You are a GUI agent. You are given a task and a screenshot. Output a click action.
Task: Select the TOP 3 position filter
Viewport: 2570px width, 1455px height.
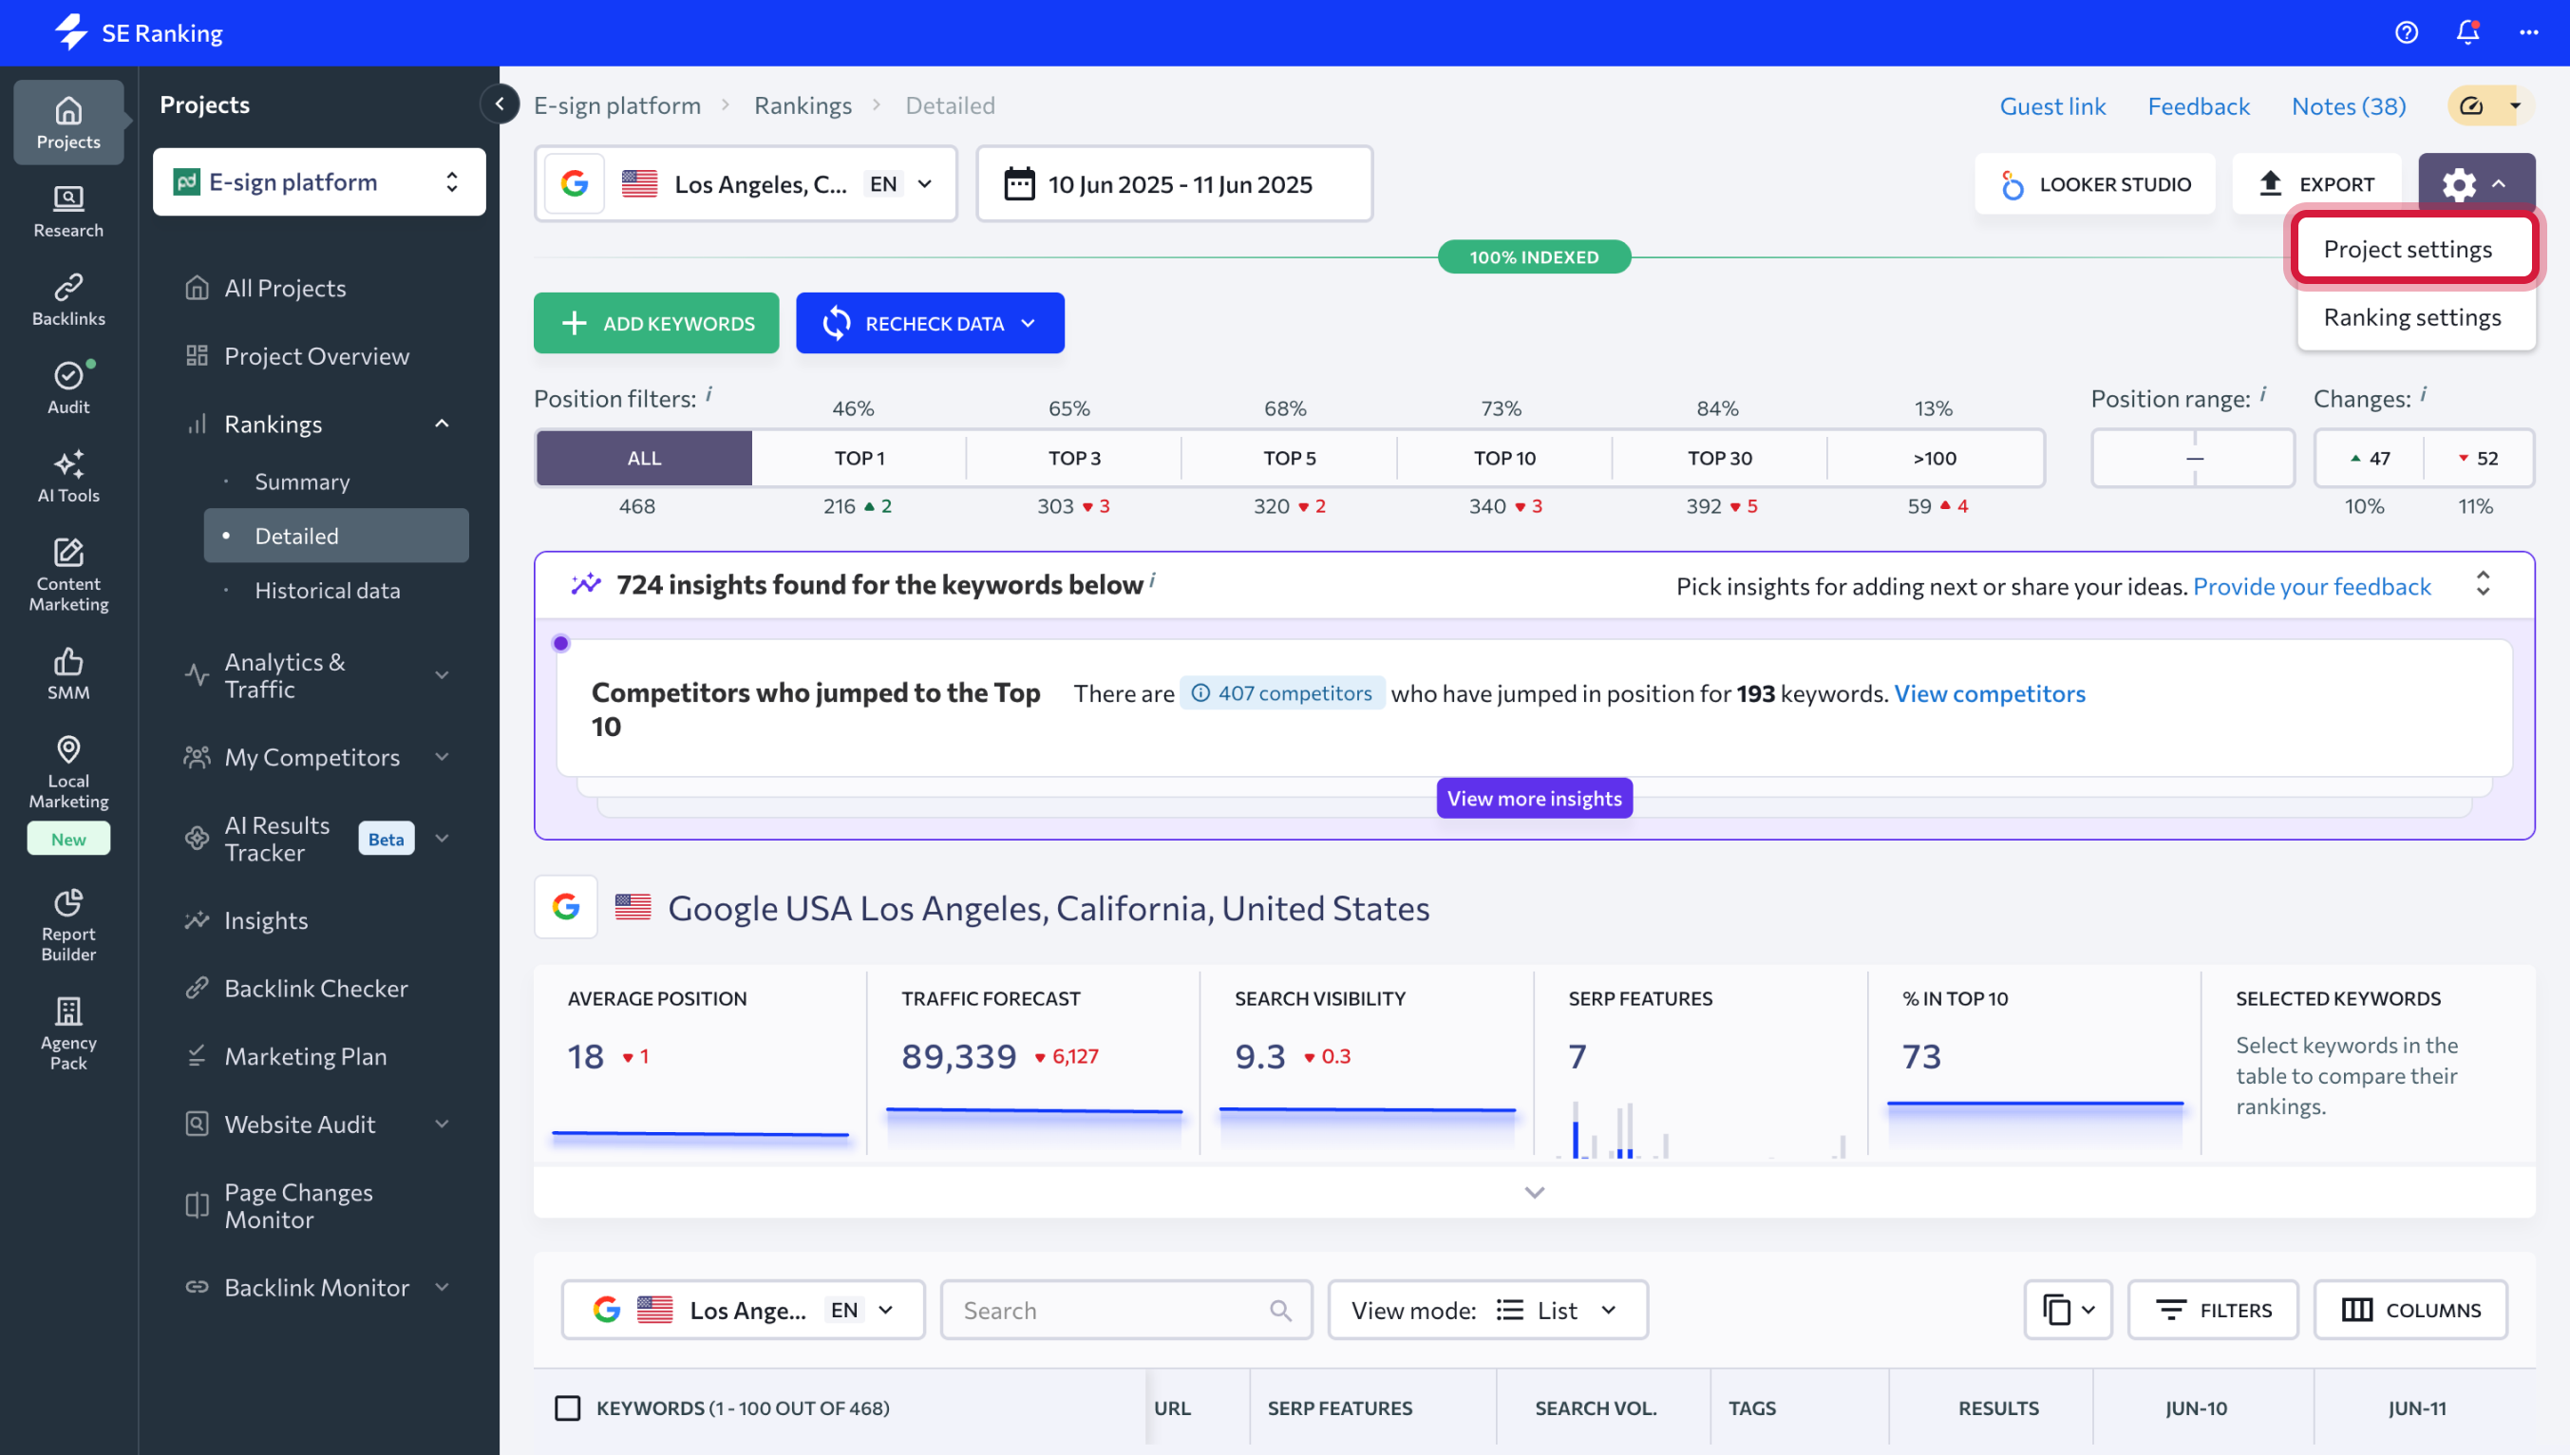(x=1074, y=459)
